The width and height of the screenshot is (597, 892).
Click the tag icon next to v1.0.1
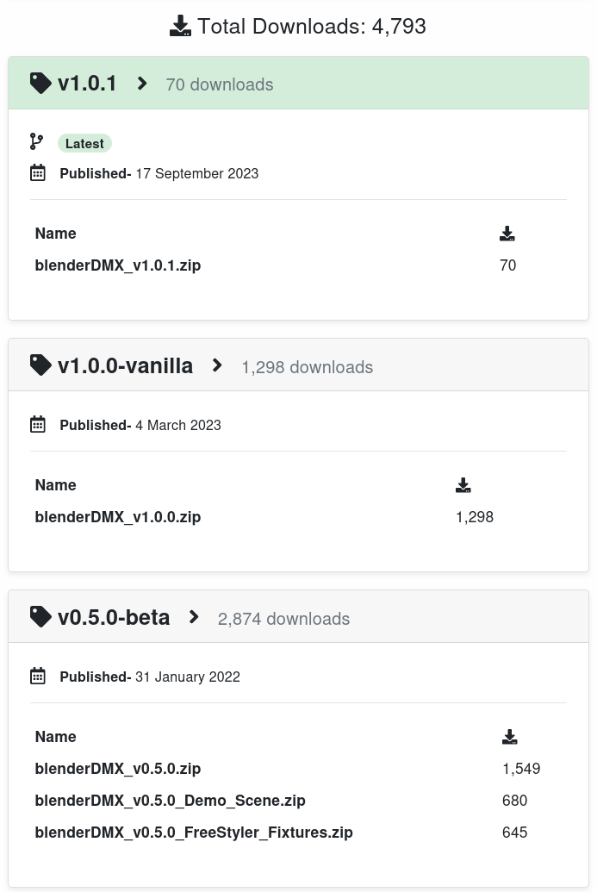(x=40, y=83)
